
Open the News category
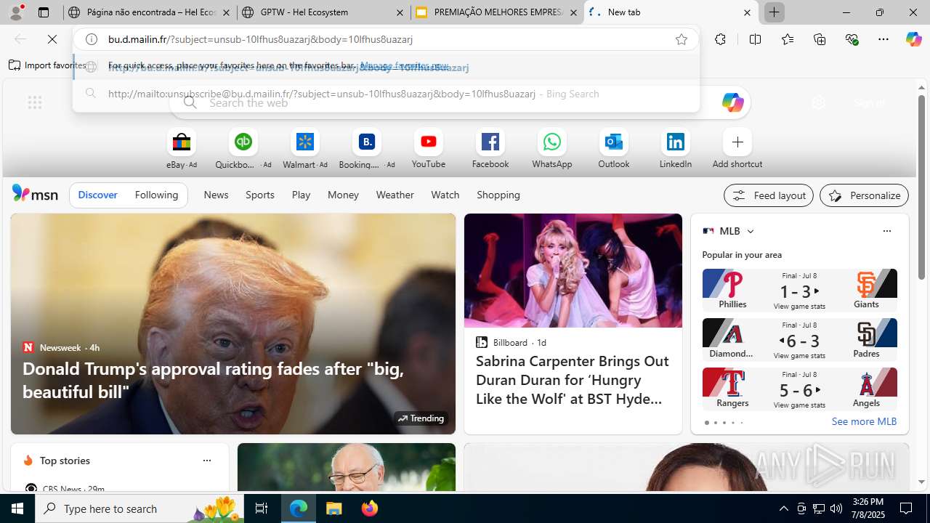216,195
